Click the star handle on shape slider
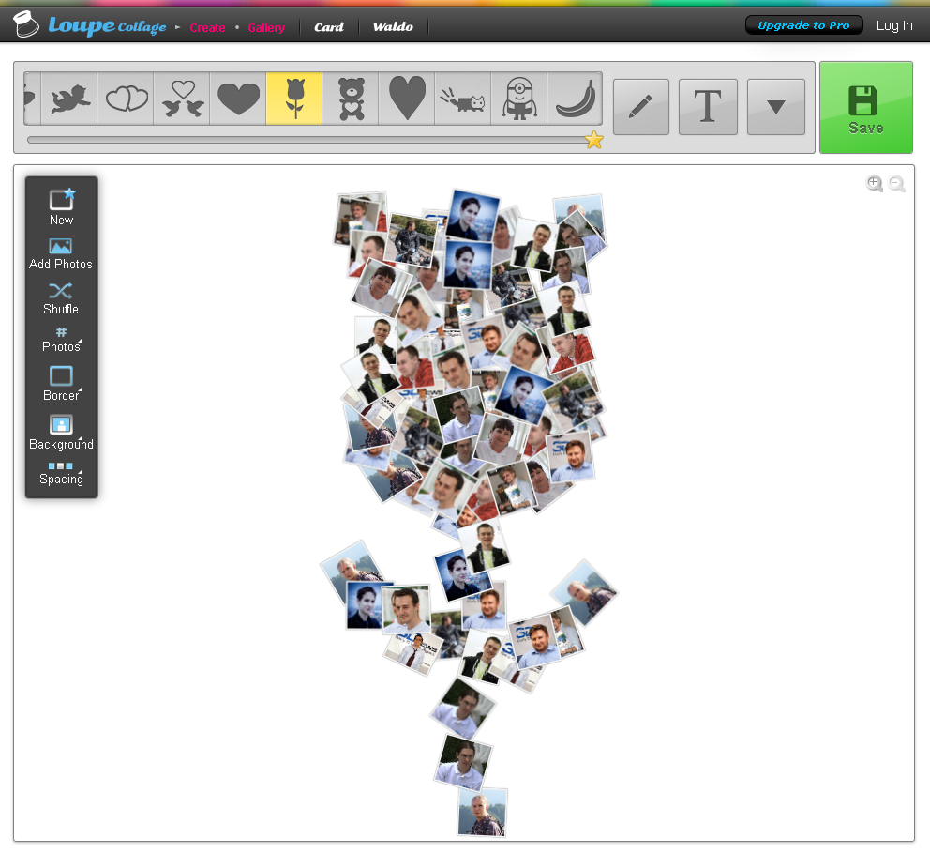This screenshot has width=930, height=854. click(593, 140)
